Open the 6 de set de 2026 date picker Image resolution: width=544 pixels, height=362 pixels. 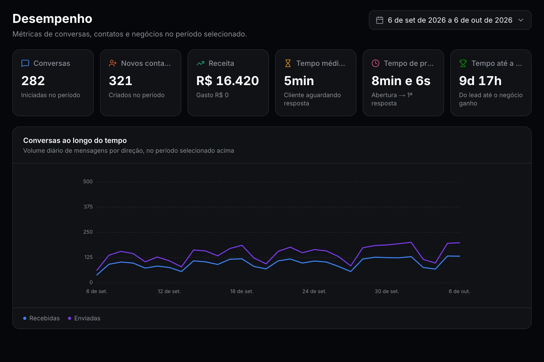point(450,20)
